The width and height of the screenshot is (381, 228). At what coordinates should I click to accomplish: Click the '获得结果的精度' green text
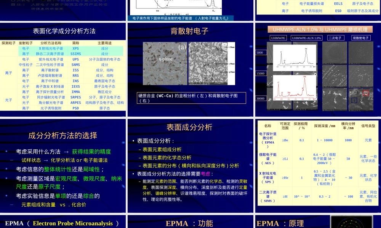point(91,152)
